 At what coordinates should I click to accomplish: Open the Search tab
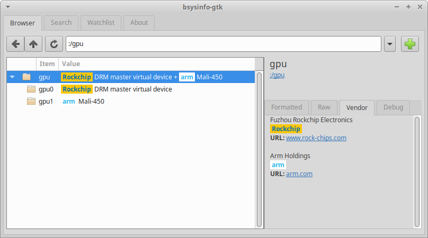61,23
